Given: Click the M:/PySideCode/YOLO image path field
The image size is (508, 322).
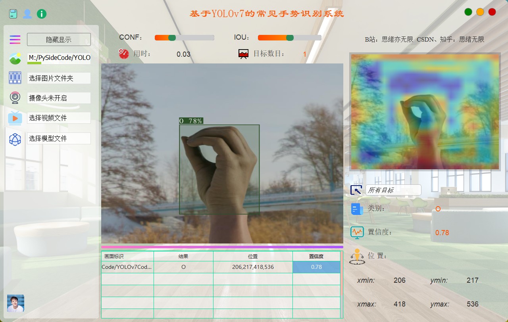Looking at the screenshot, I should pyautogui.click(x=59, y=58).
